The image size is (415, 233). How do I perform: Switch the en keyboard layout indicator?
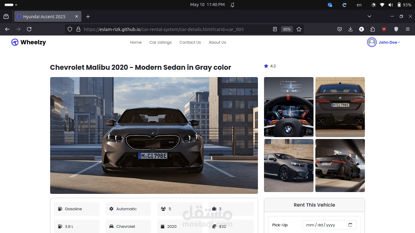[x=359, y=5]
